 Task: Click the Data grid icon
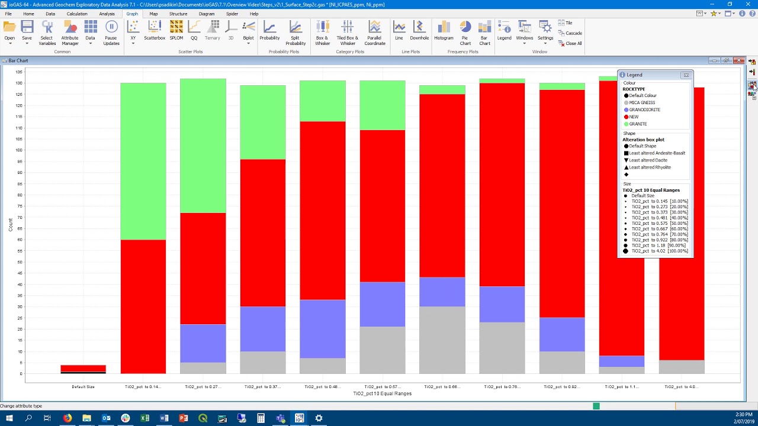(x=90, y=27)
